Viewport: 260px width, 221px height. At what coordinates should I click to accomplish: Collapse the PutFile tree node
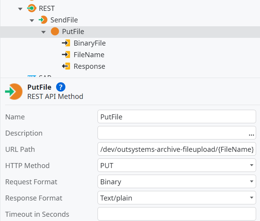pos(43,32)
